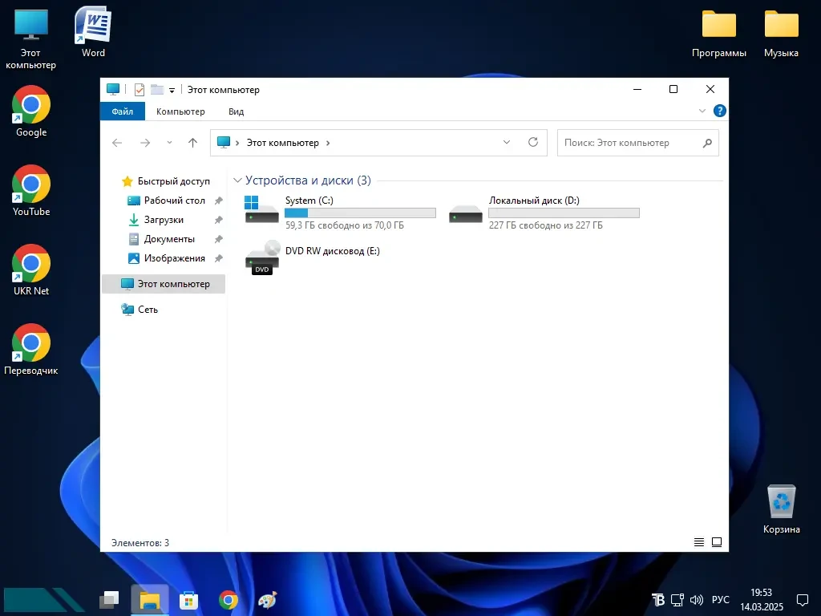
Task: Open the recent locations dropdown arrow
Action: coord(169,143)
